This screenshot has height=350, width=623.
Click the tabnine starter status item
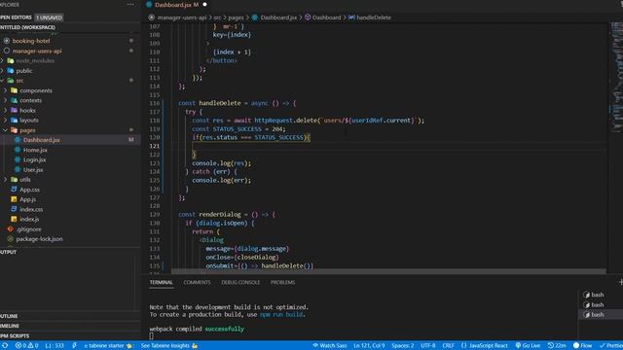click(108, 346)
